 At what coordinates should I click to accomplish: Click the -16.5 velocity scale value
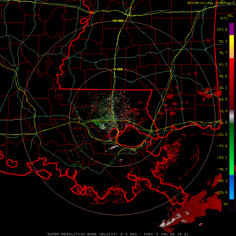[222, 123]
